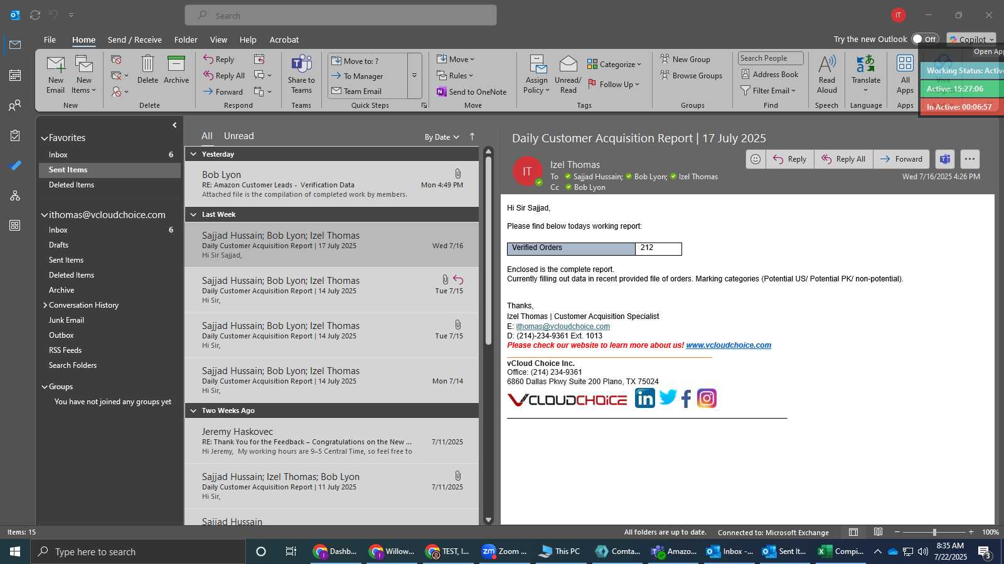The height and width of the screenshot is (564, 1004).
Task: Open the Tasks clipboard icon in the sidebar
Action: [x=15, y=135]
